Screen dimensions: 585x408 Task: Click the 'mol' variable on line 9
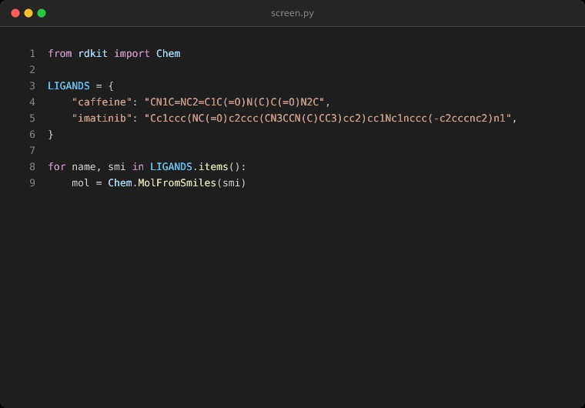pyautogui.click(x=81, y=183)
